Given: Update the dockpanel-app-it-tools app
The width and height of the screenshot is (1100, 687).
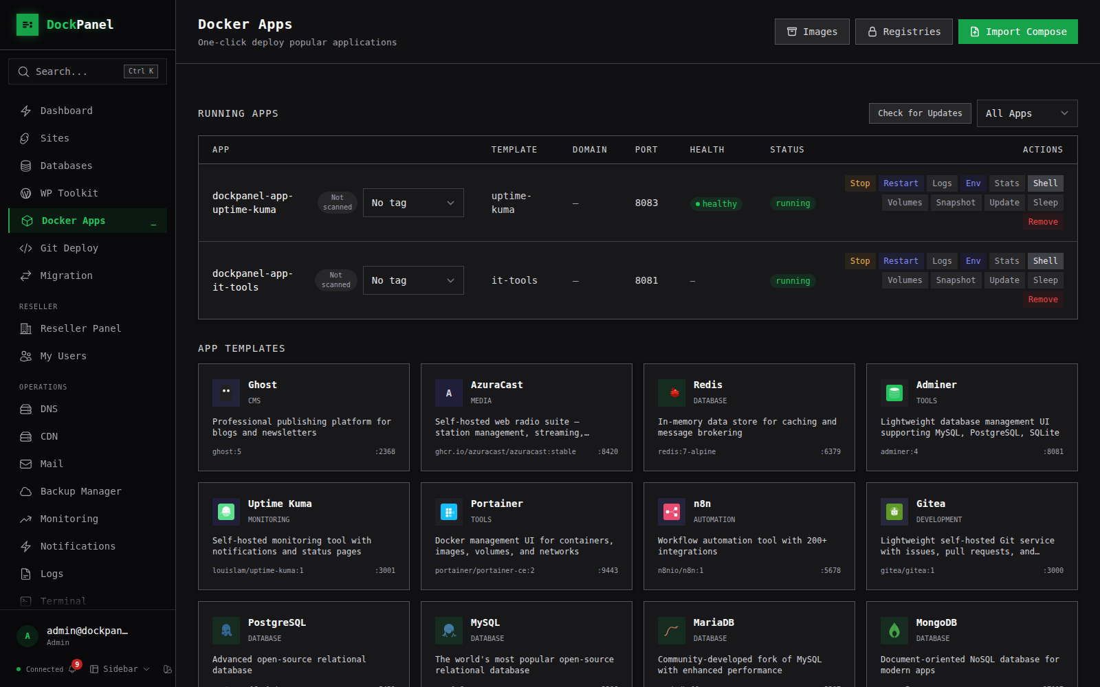Looking at the screenshot, I should click(1004, 280).
